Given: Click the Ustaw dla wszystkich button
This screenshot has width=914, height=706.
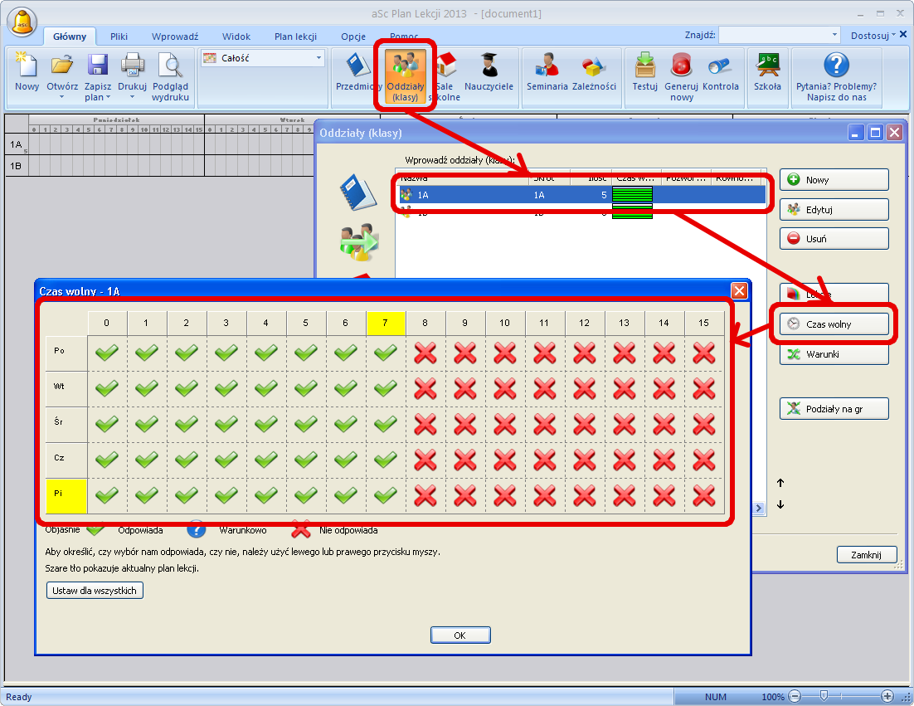Looking at the screenshot, I should coord(95,591).
